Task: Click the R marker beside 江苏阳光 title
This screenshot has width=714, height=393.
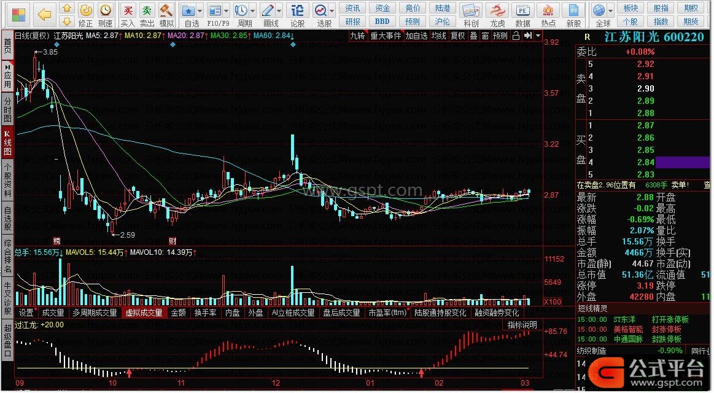Action: tap(587, 37)
